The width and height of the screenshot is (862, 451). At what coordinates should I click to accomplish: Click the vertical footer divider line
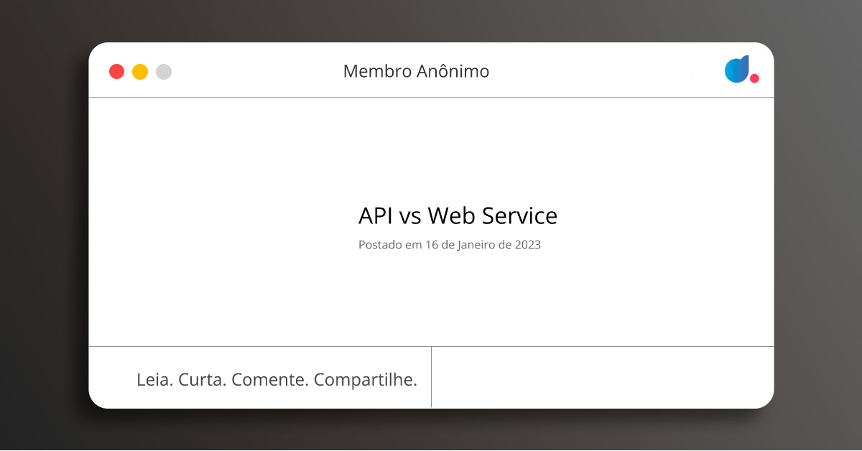tap(432, 377)
